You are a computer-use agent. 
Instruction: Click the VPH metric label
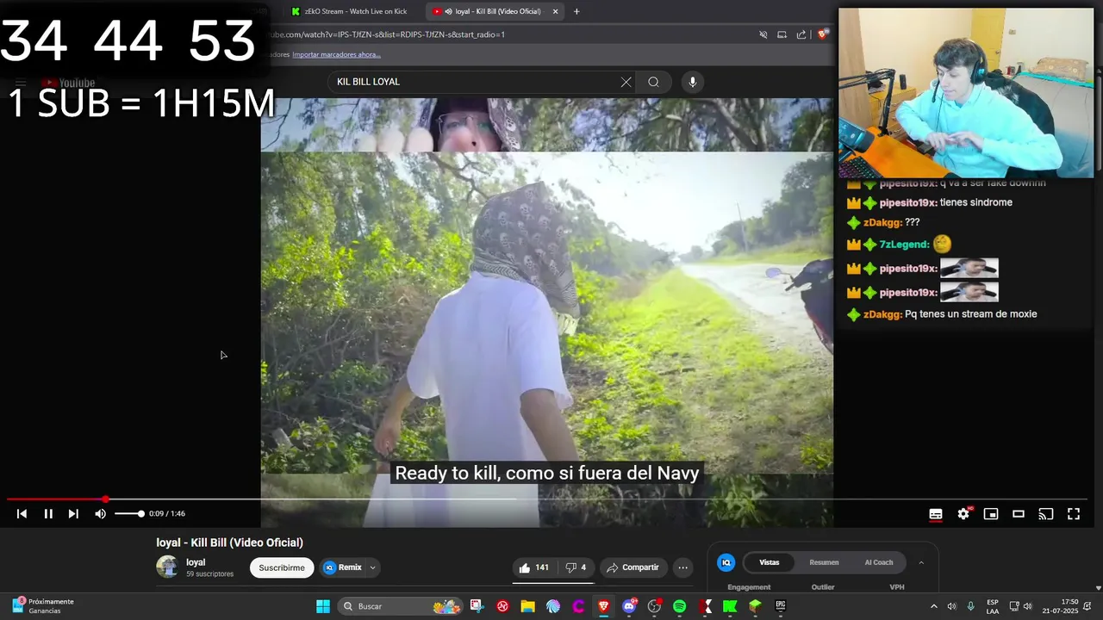[x=897, y=587]
